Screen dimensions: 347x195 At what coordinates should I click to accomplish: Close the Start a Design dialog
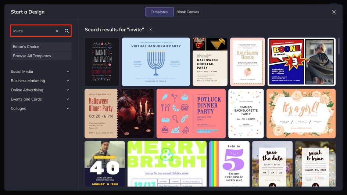[334, 12]
